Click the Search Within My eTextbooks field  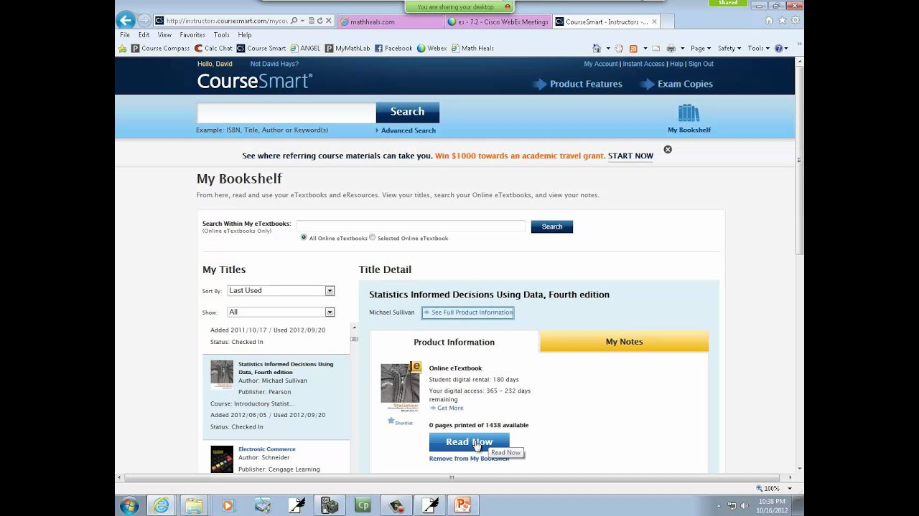point(411,226)
